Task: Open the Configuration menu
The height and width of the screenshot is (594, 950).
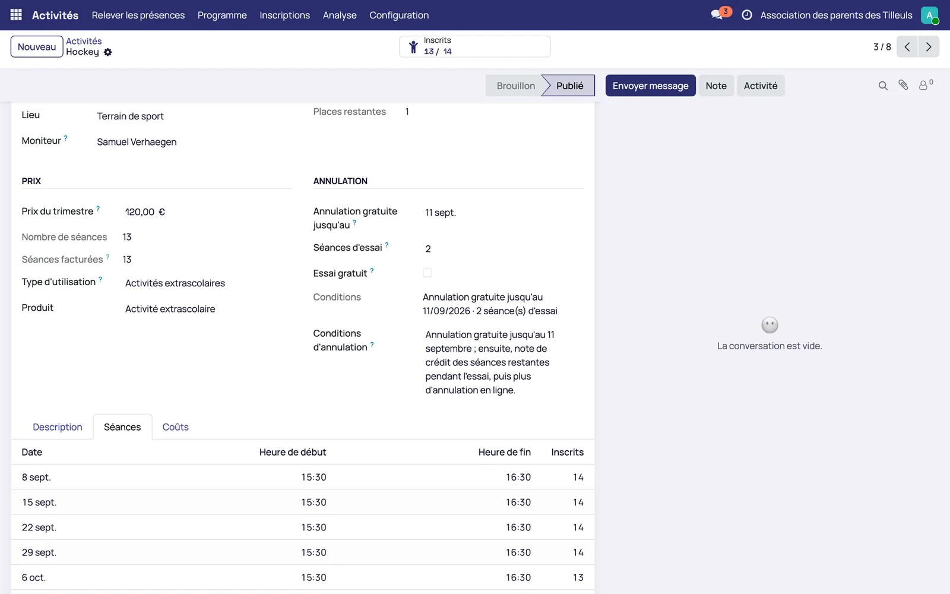Action: (x=399, y=15)
